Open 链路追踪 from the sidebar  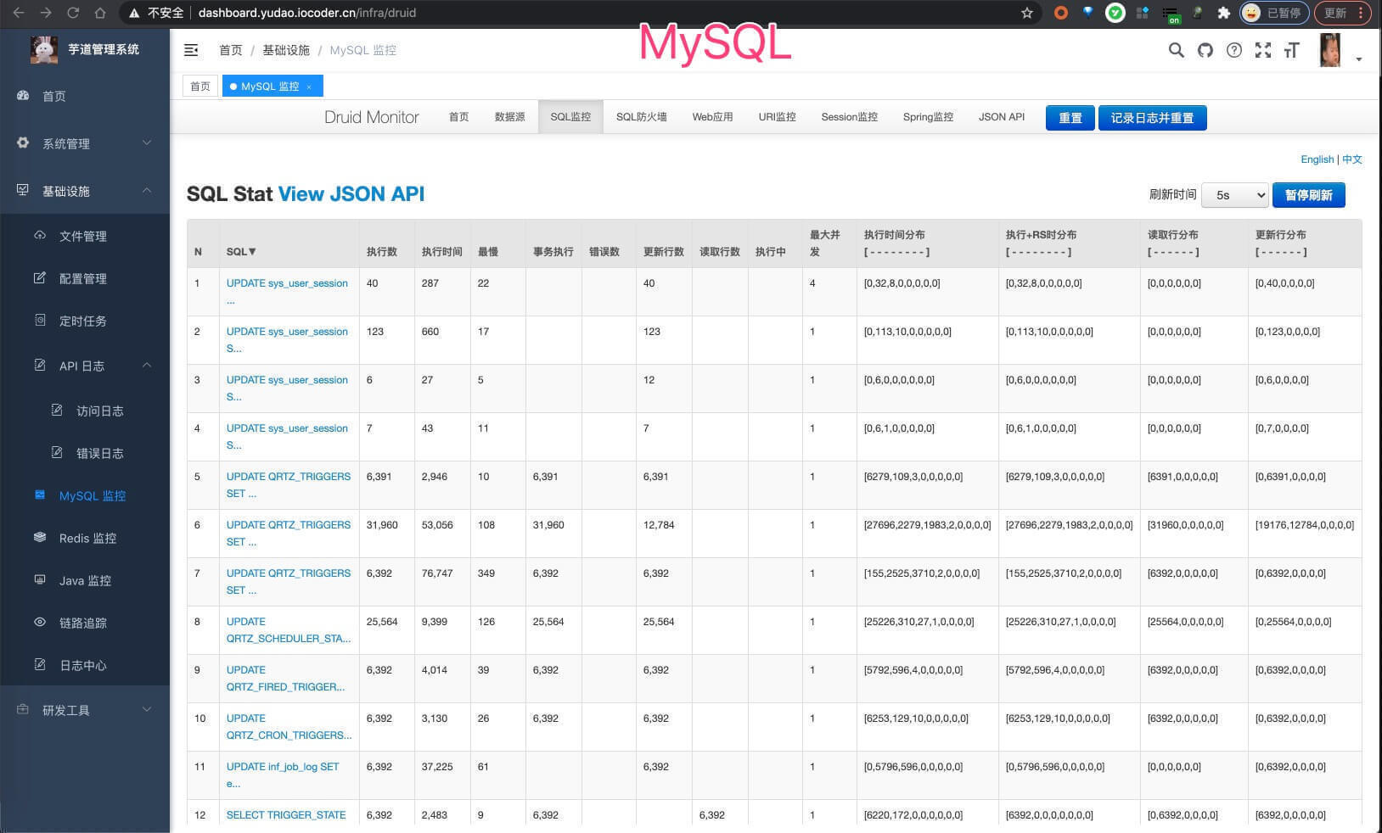85,623
